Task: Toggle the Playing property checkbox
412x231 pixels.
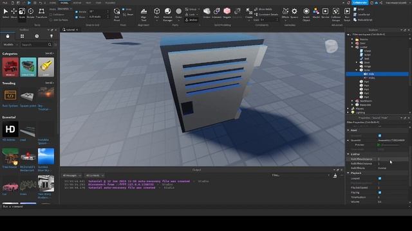Action: pyautogui.click(x=380, y=193)
